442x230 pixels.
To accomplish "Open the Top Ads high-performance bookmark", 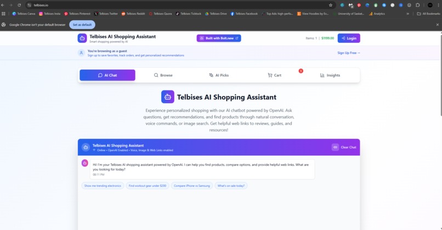I will 277,14.
